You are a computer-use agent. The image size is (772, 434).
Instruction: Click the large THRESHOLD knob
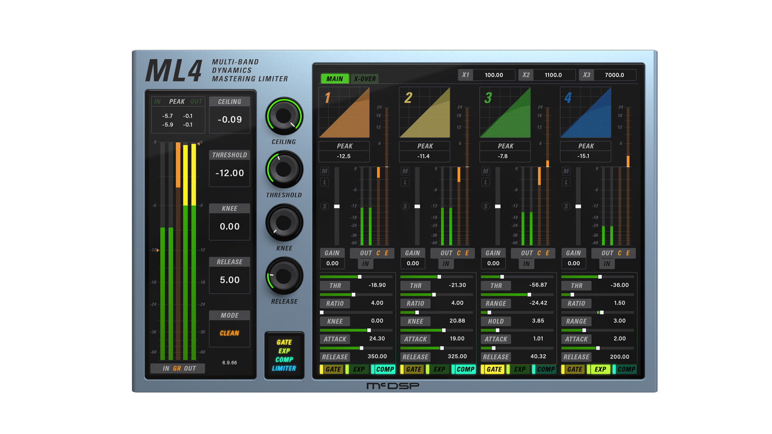click(x=284, y=169)
